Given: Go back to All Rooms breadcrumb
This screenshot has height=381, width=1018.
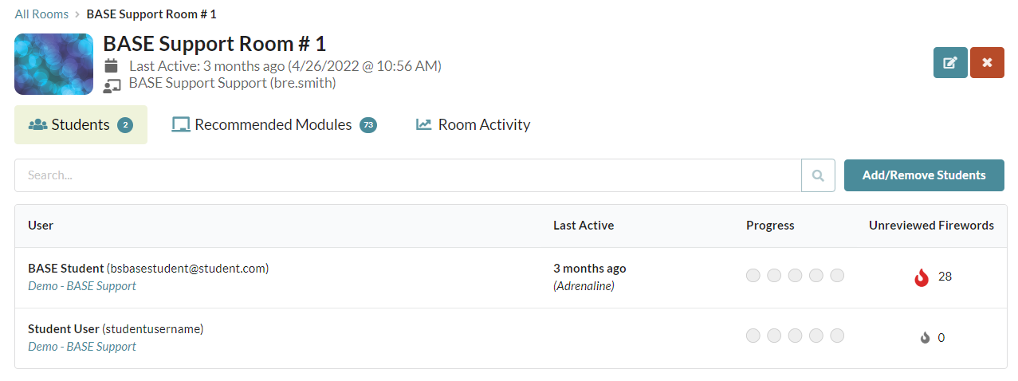Looking at the screenshot, I should [x=41, y=14].
